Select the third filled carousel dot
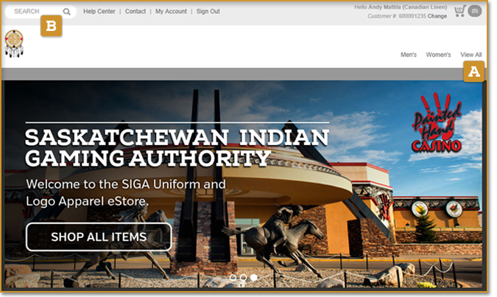The image size is (497, 297). pos(254,278)
